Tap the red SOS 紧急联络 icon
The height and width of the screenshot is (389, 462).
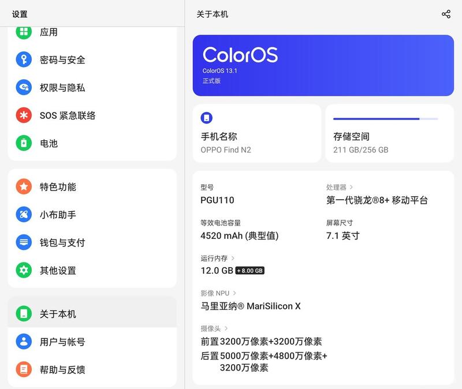pyautogui.click(x=24, y=115)
